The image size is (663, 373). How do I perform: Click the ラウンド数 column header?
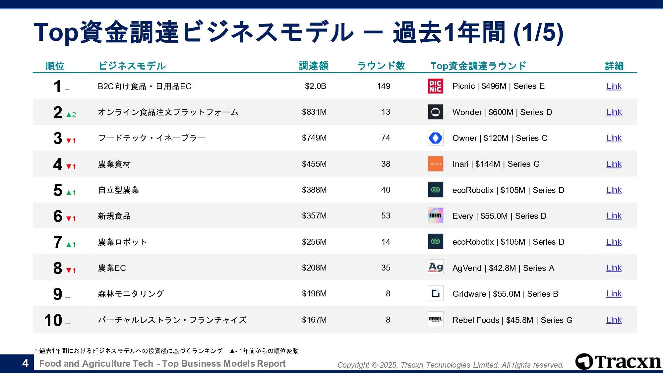[x=381, y=66]
